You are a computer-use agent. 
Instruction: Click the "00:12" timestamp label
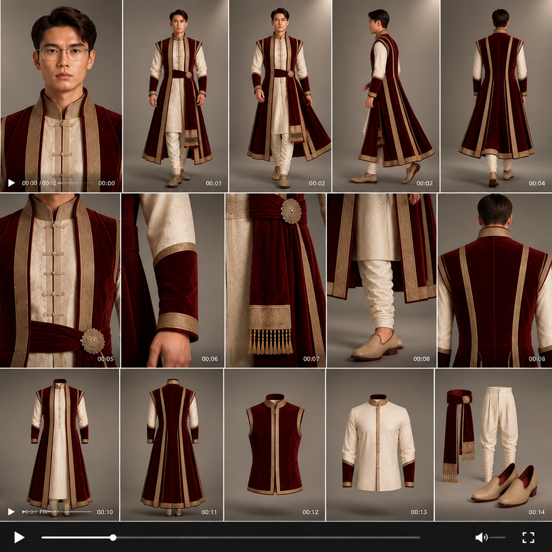tap(310, 512)
